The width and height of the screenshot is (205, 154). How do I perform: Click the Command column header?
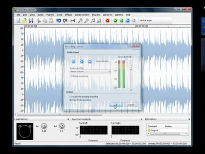point(152,126)
